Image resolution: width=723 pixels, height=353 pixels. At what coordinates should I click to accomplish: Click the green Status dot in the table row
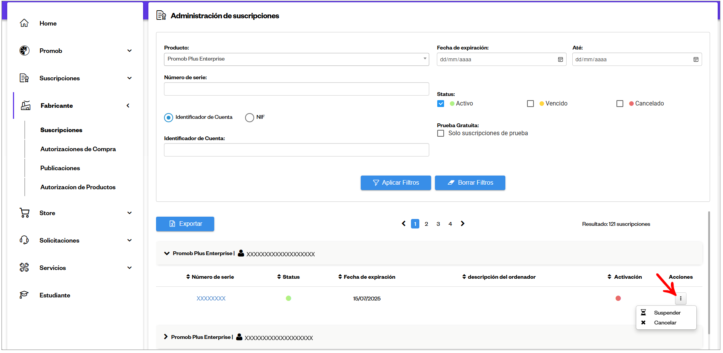(288, 298)
